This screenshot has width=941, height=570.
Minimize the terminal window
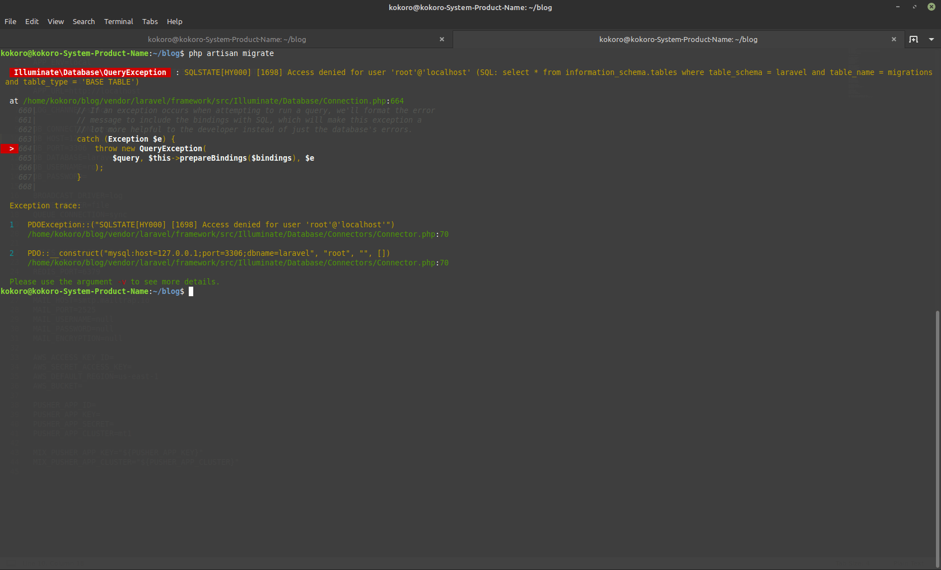(897, 7)
